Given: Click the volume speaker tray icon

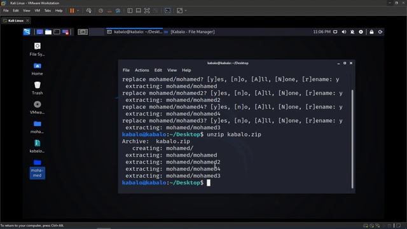Looking at the screenshot, I should click(x=344, y=32).
